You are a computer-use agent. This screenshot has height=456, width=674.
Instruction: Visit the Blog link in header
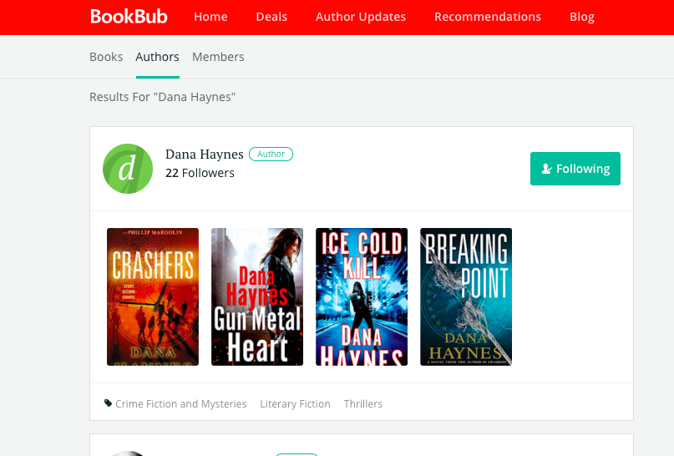tap(582, 17)
